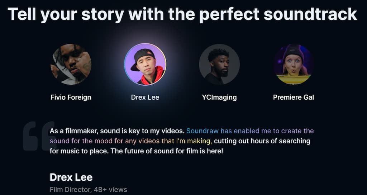367x195 pixels.
Task: Click the bold Drex Lee author name
Action: [71, 177]
